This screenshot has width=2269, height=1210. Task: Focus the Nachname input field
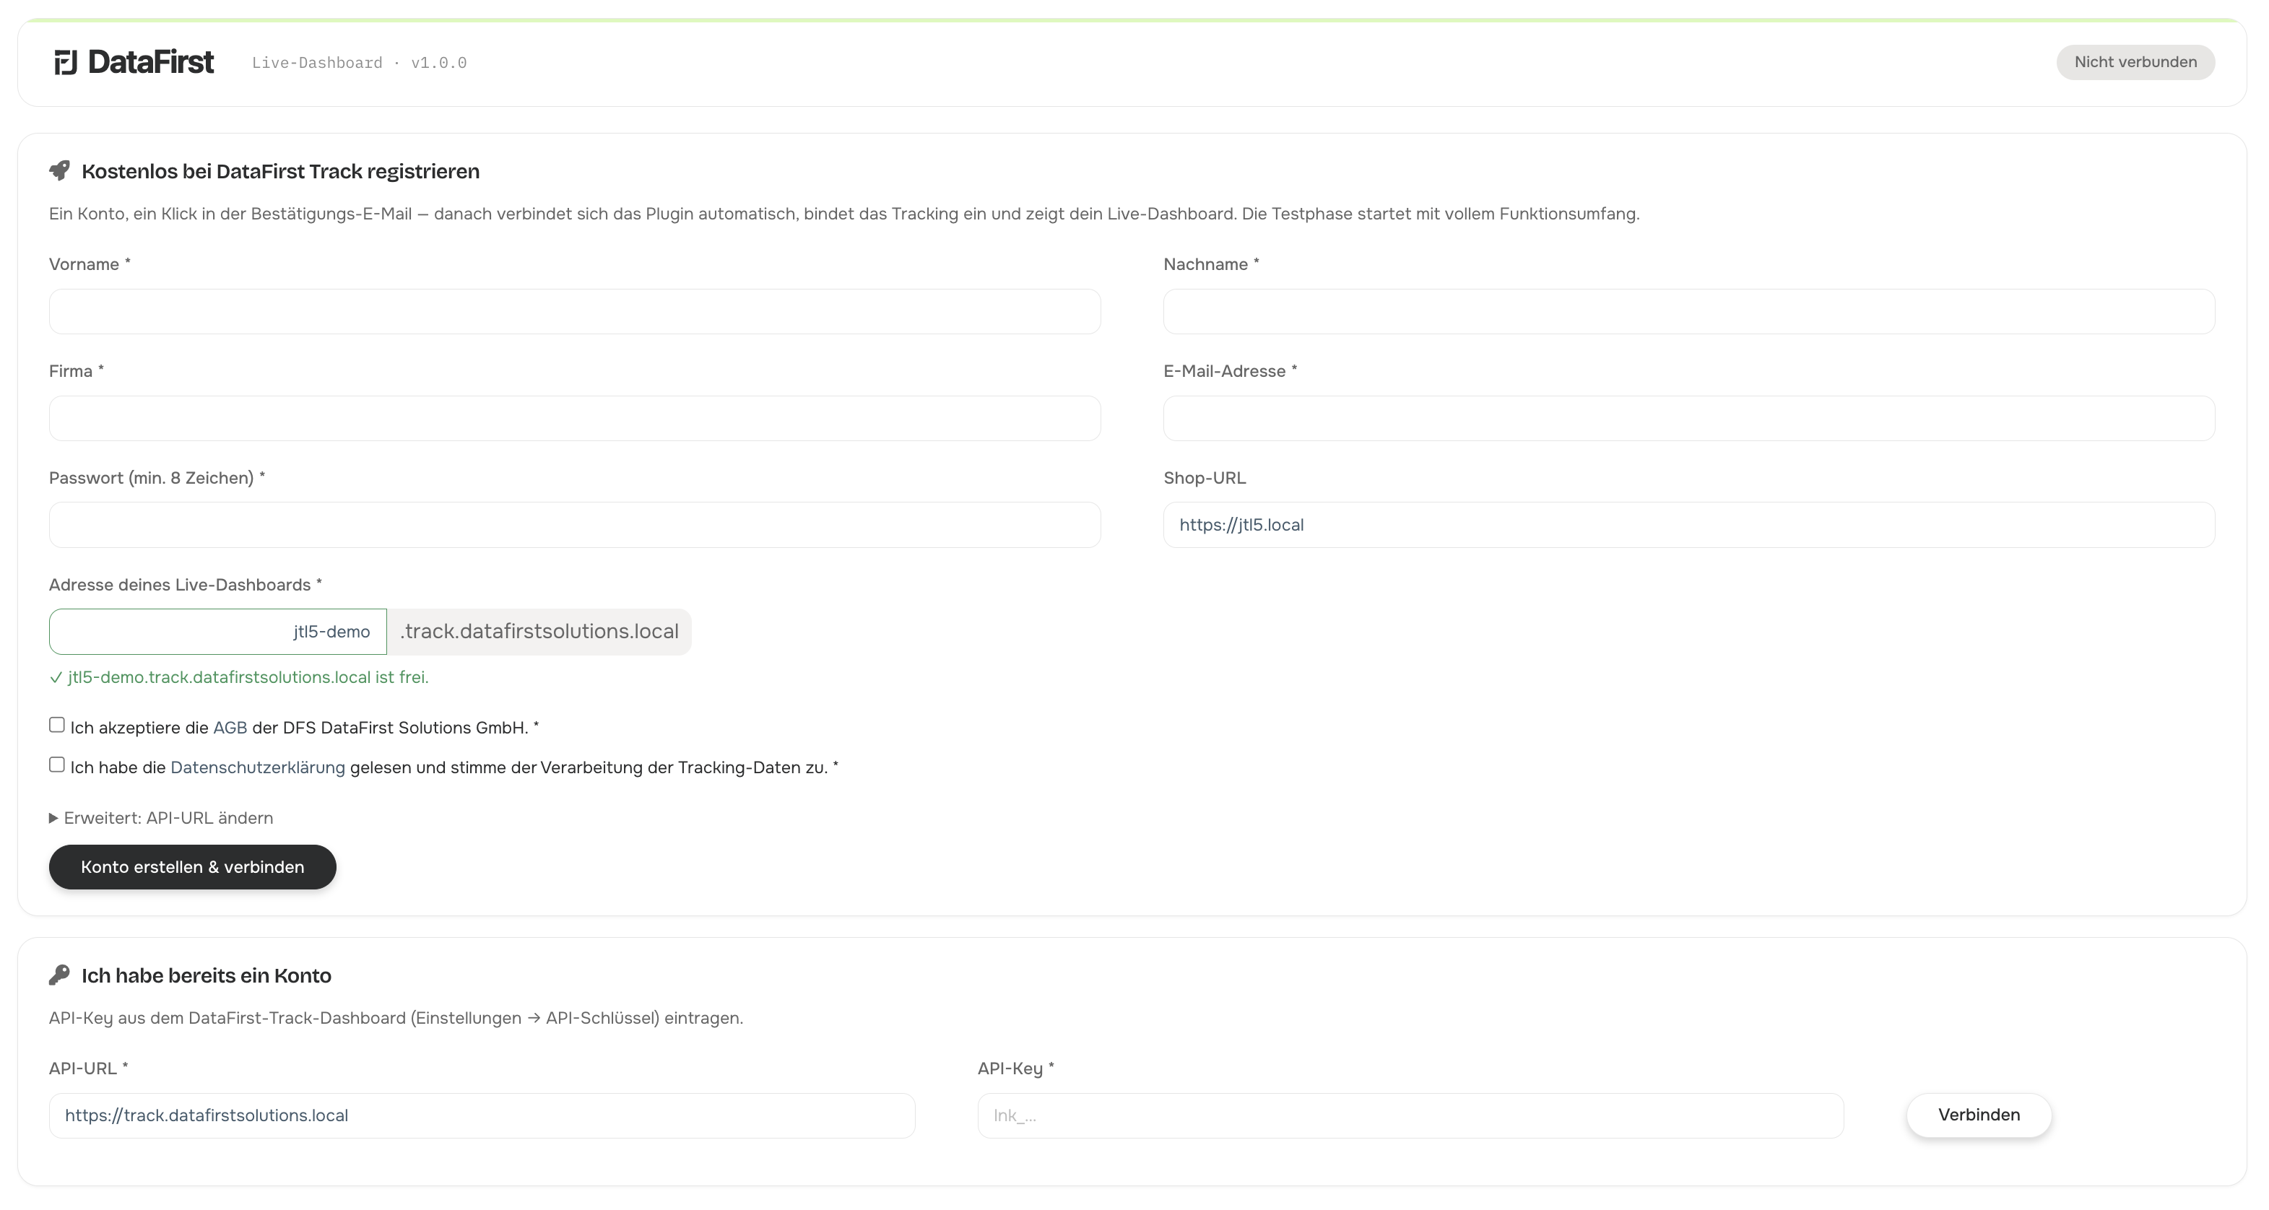[1688, 312]
